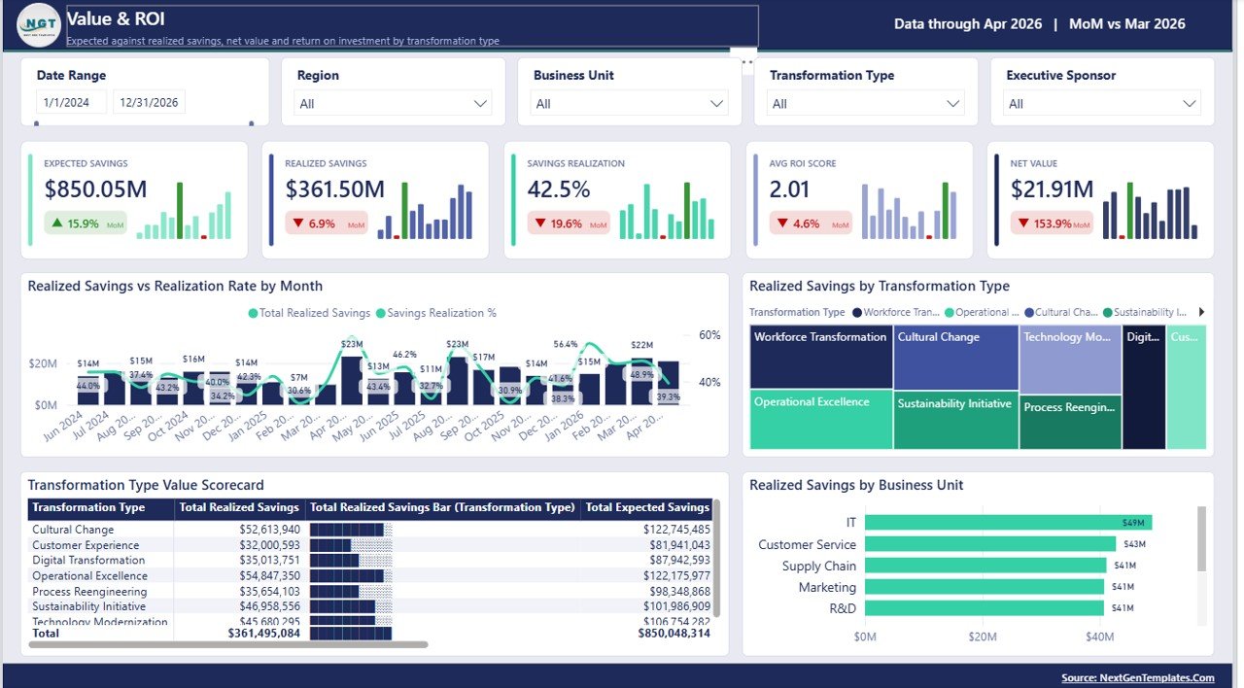Image resolution: width=1244 pixels, height=688 pixels.
Task: Select Sustainability legend item in the treemap legend
Action: [x=1145, y=312]
